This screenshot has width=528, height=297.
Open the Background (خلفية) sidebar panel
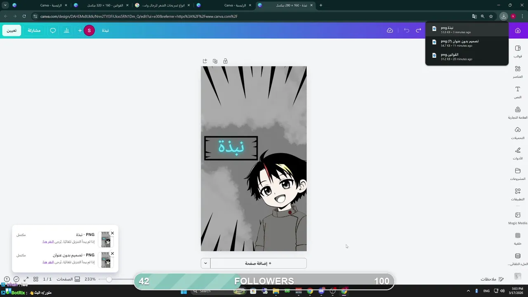518,238
